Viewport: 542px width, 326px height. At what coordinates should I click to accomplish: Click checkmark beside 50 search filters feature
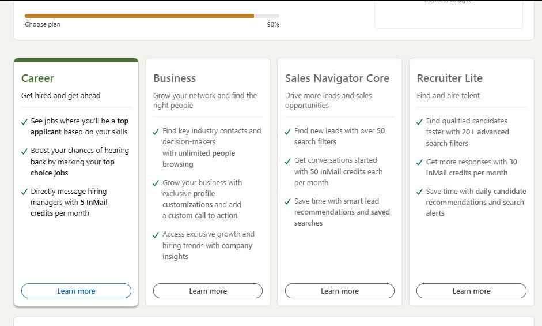coord(287,132)
